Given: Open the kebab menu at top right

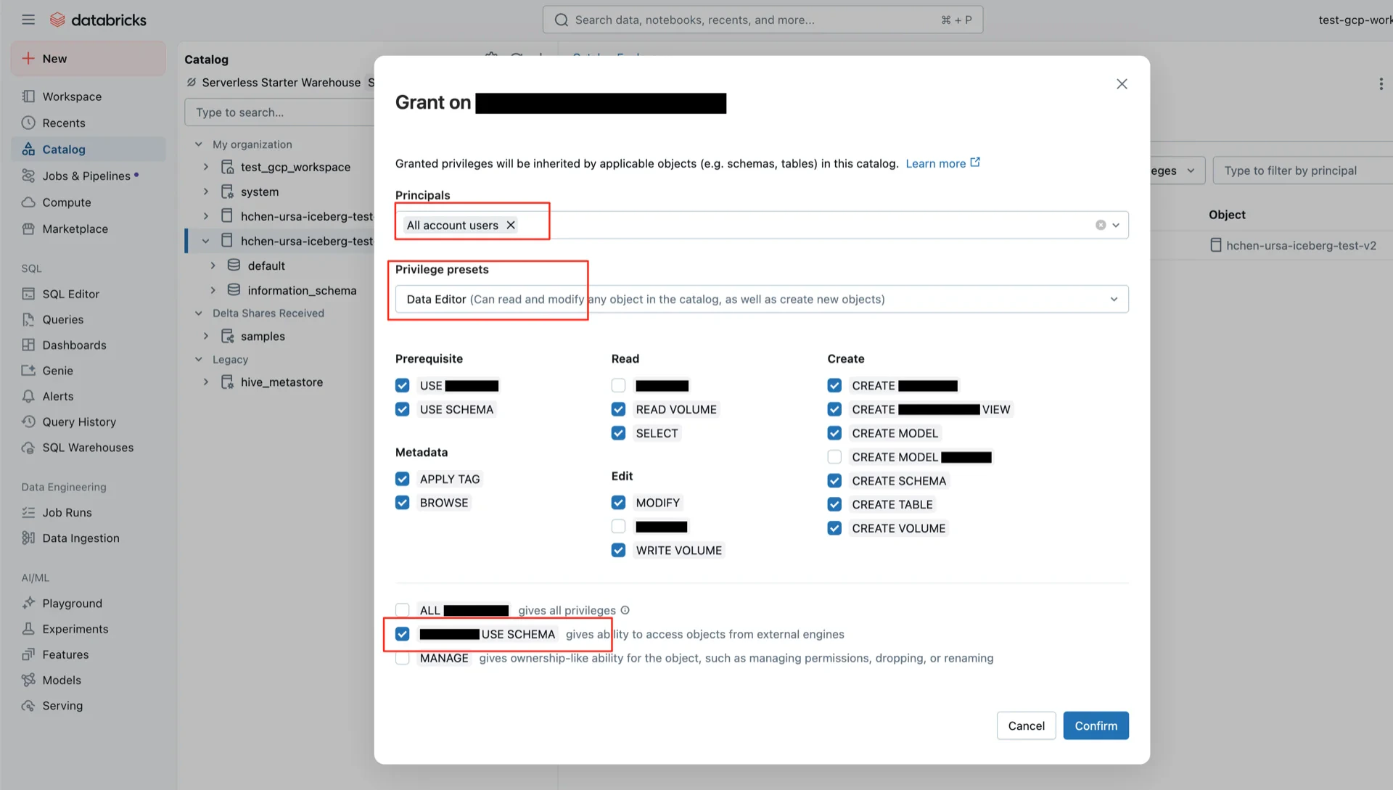Looking at the screenshot, I should (1381, 84).
